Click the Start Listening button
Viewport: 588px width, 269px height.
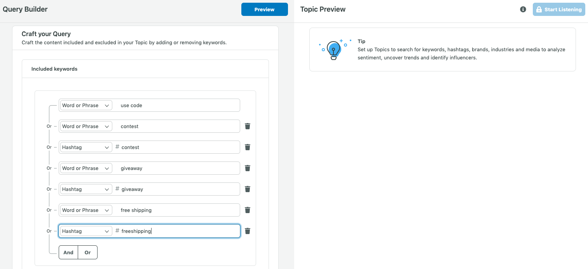click(559, 9)
